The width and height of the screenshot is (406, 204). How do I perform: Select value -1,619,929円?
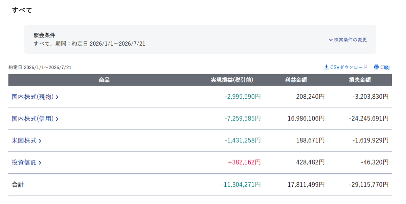370,140
